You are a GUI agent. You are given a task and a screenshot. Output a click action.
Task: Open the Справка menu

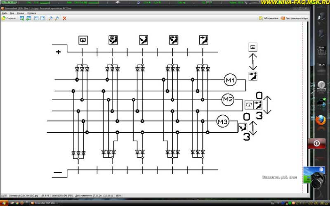[x=32, y=13]
